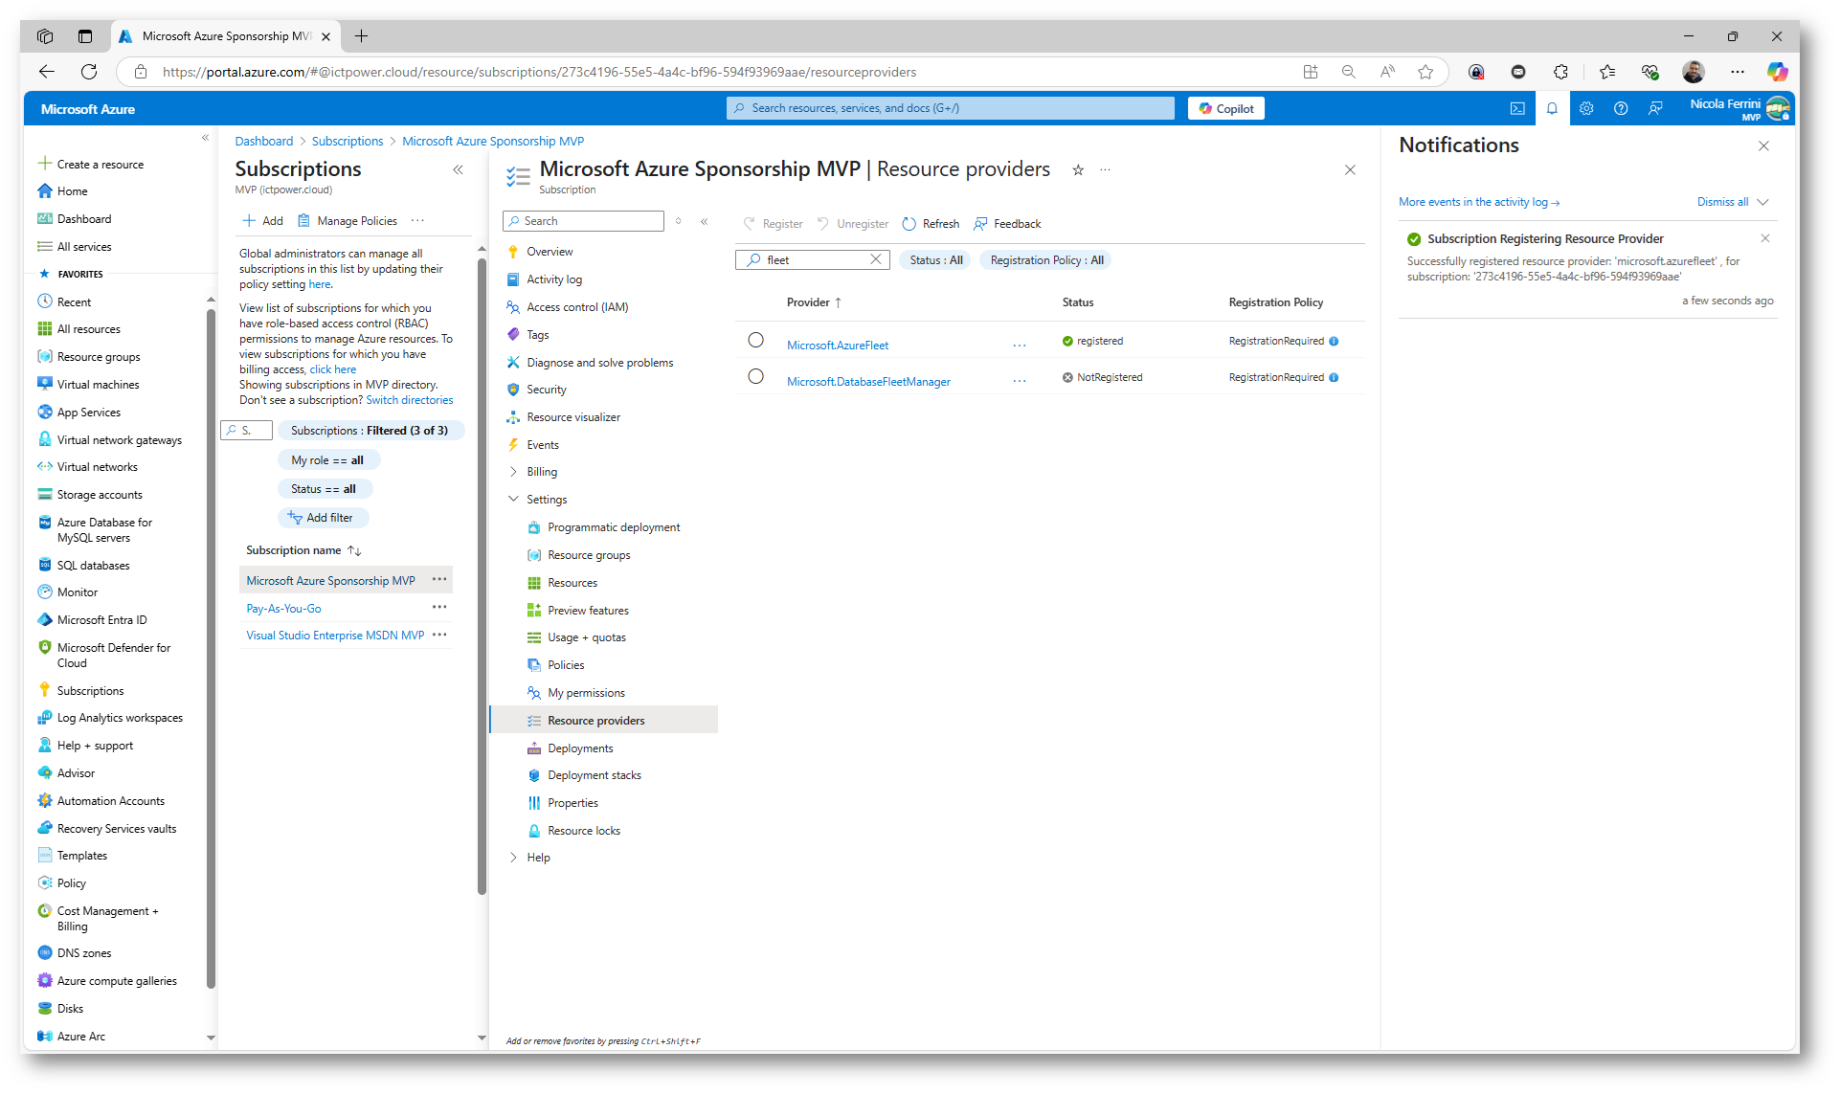Open the feedback icon in Azure header

(1655, 108)
